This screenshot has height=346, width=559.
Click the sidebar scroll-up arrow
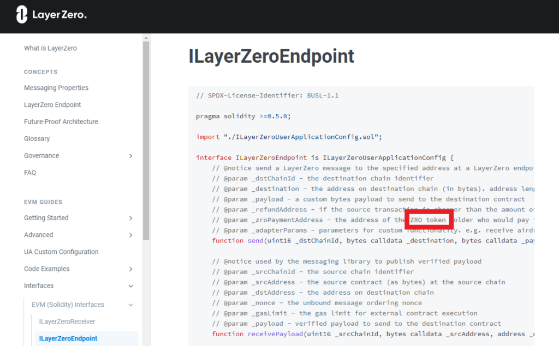(146, 38)
